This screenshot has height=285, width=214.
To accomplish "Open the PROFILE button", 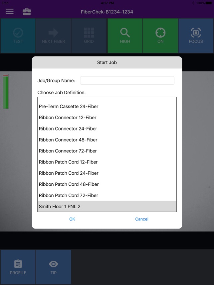I will pyautogui.click(x=18, y=267).
